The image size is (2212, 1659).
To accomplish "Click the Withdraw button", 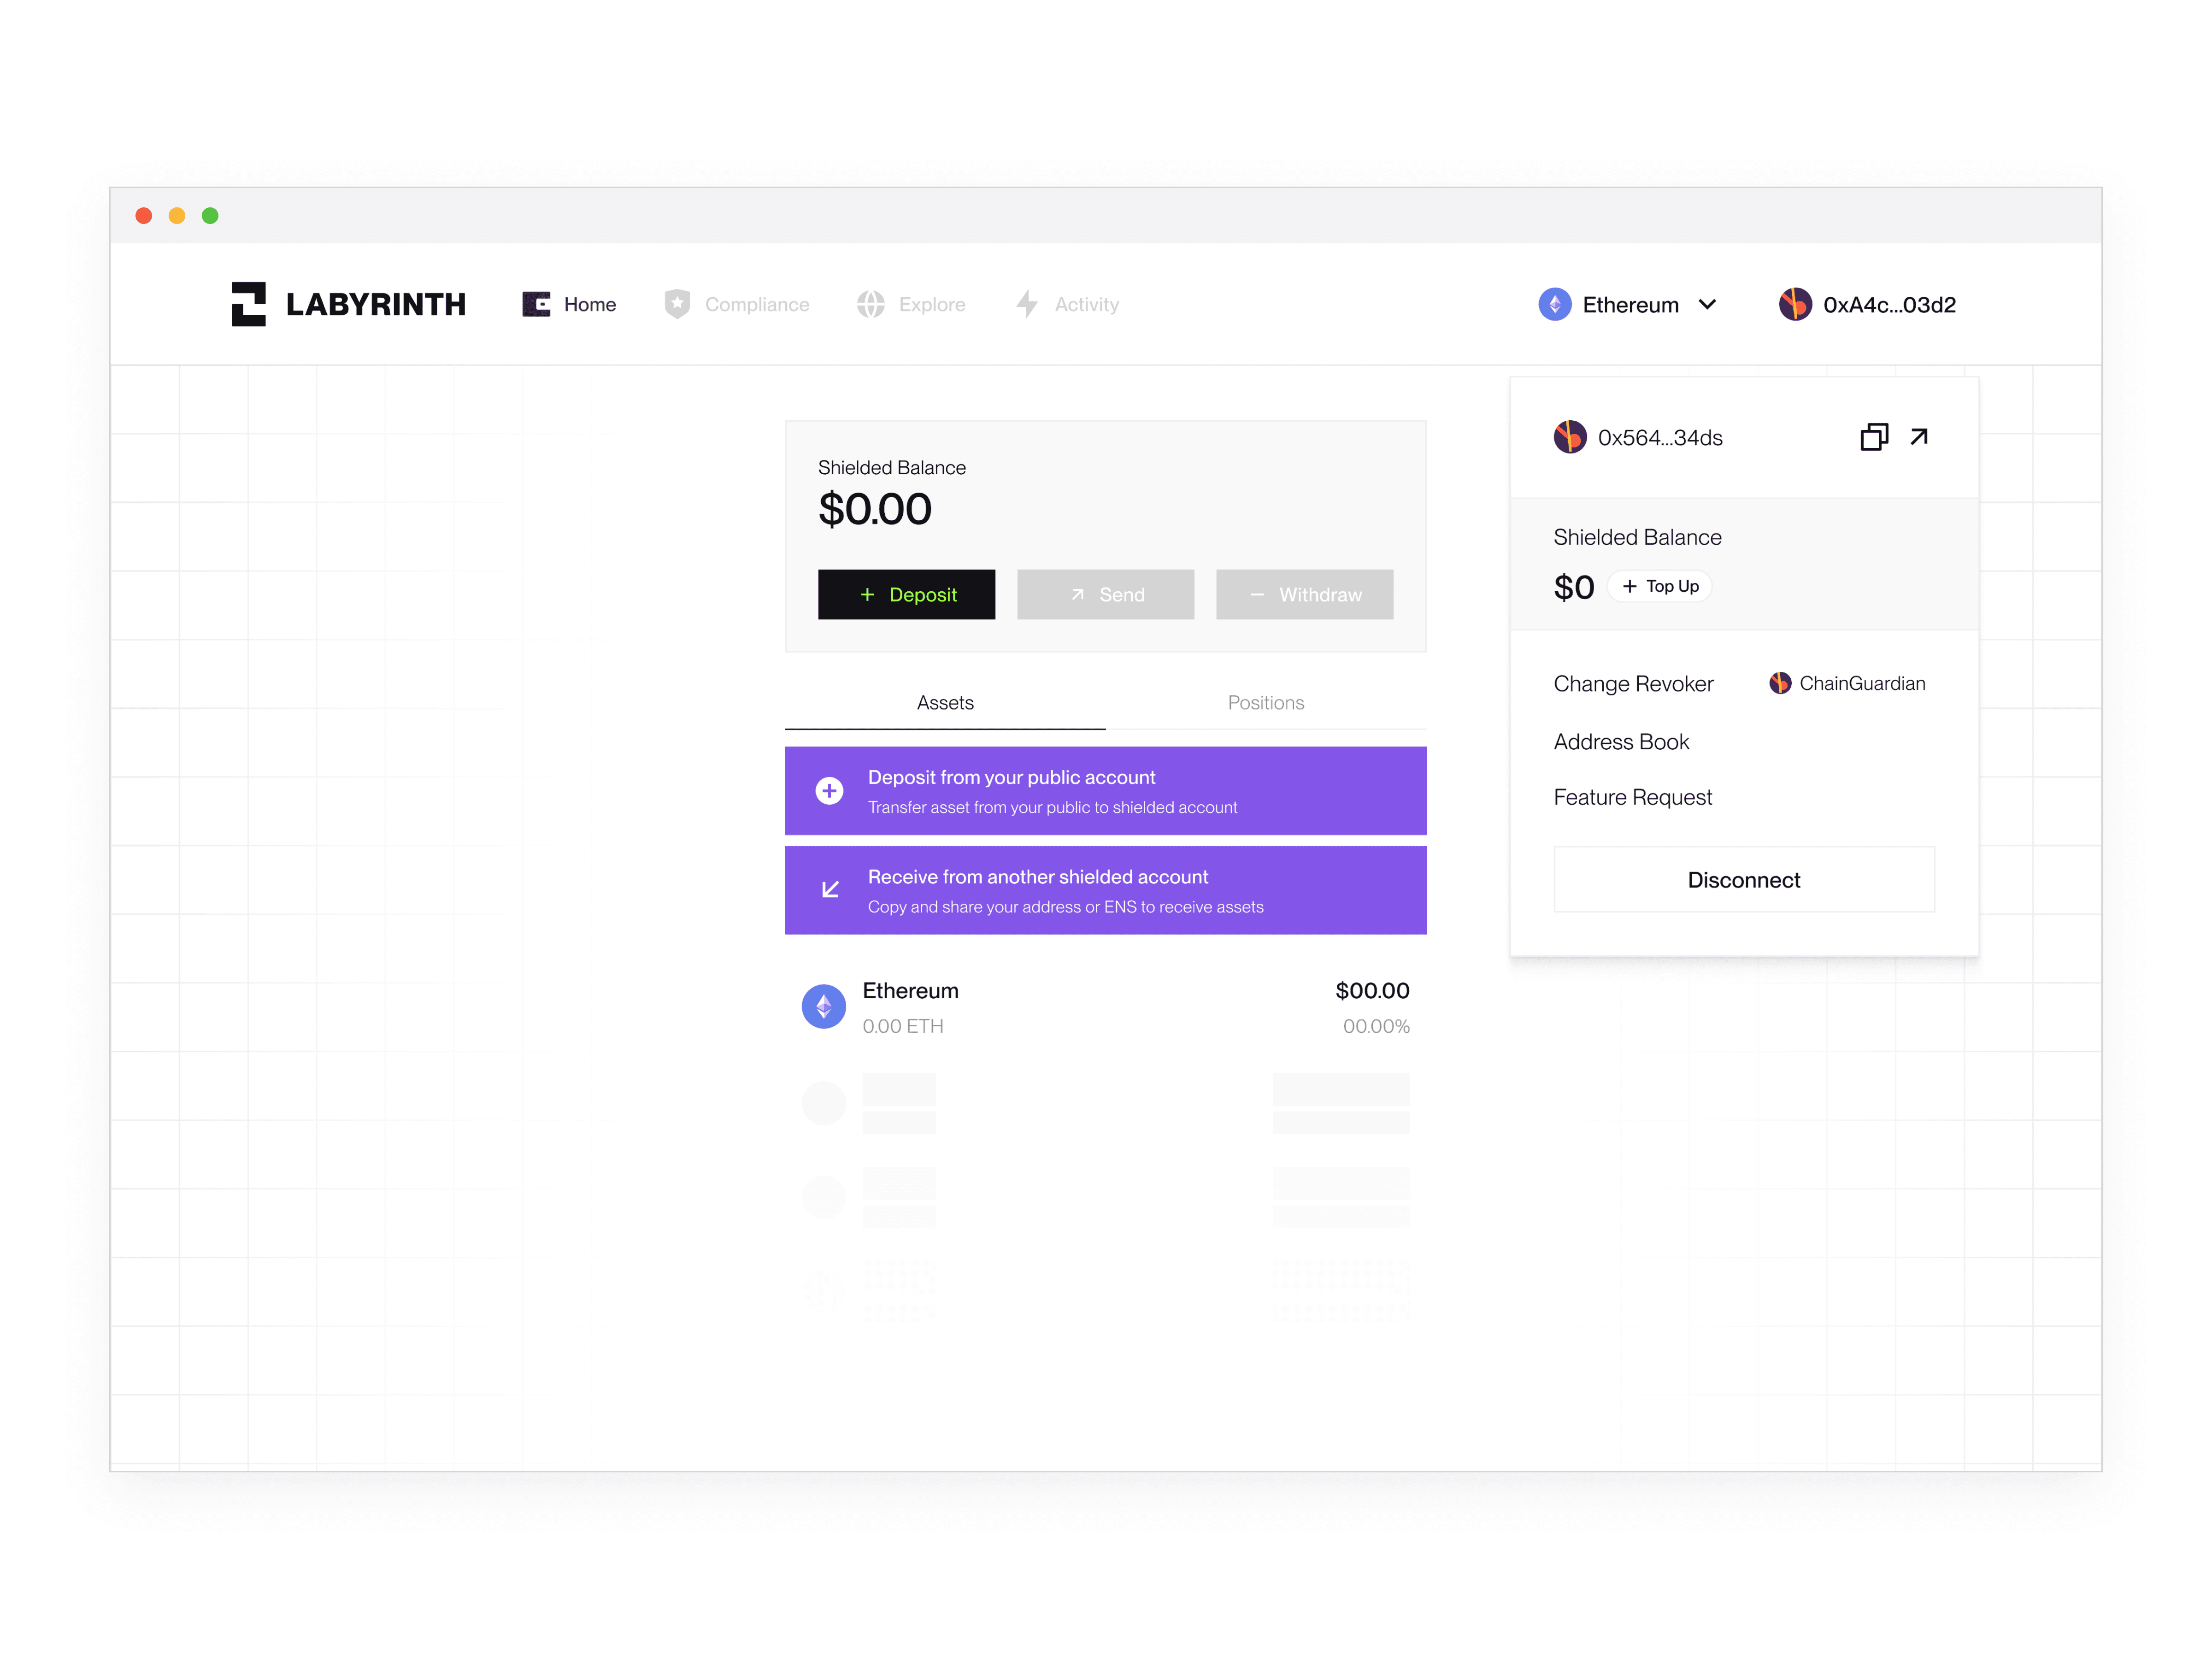I will (x=1304, y=594).
